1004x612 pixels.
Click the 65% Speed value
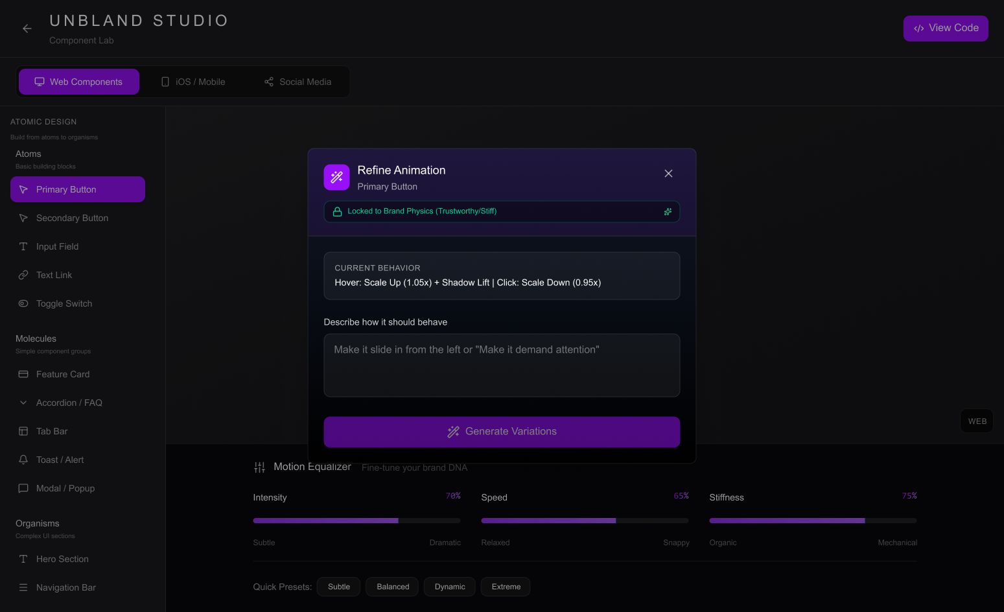(x=681, y=496)
